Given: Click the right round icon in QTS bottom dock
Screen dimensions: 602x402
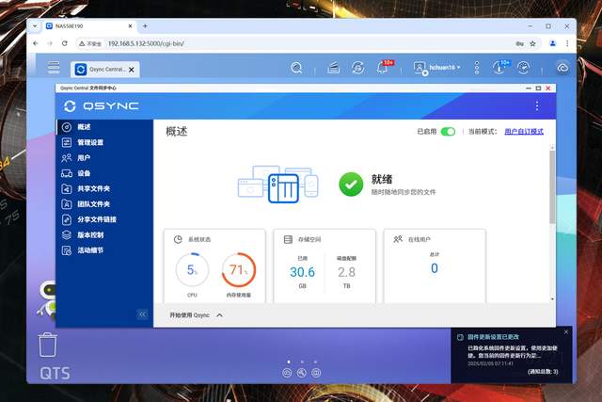Looking at the screenshot, I should [316, 373].
